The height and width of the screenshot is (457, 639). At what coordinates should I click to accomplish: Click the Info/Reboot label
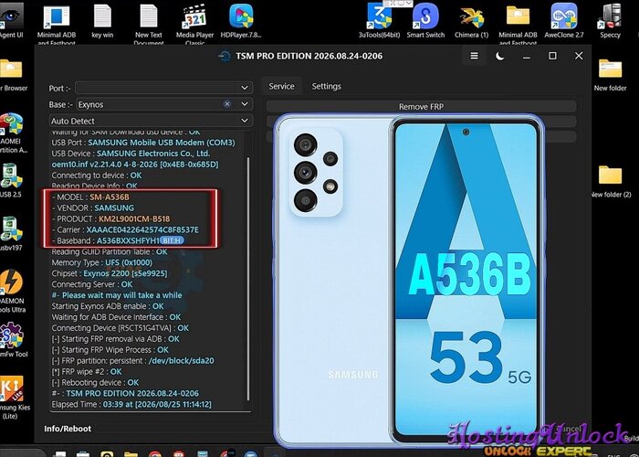coord(68,429)
